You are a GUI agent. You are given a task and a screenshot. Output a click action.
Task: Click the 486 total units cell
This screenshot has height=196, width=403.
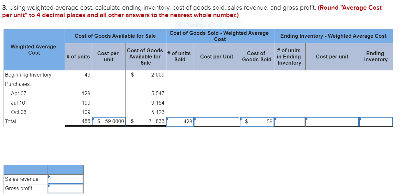click(78, 121)
